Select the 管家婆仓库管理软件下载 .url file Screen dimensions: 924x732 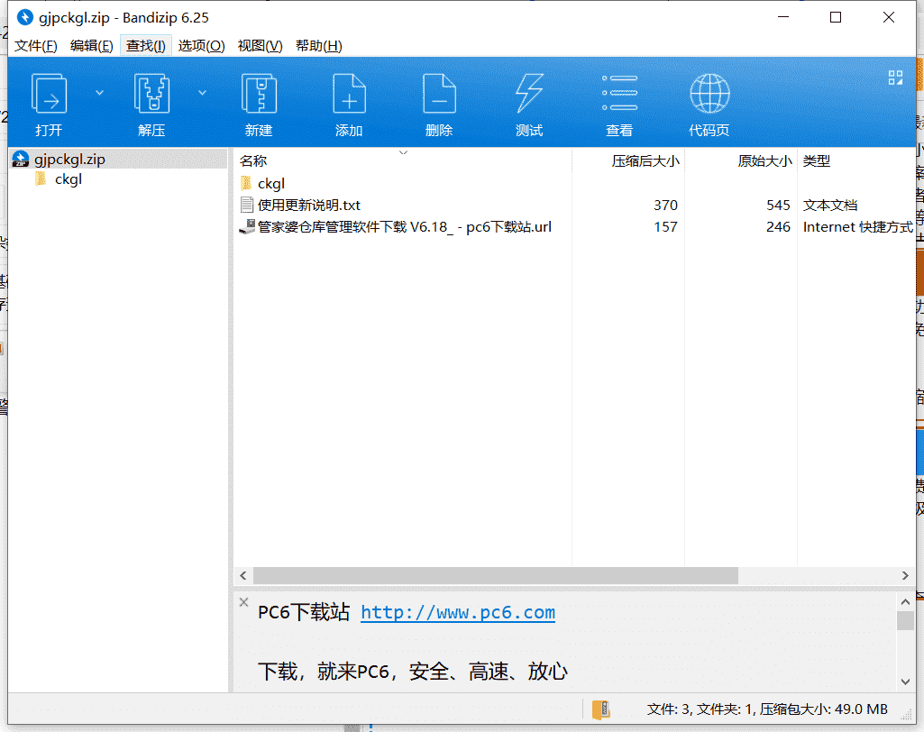pos(404,227)
